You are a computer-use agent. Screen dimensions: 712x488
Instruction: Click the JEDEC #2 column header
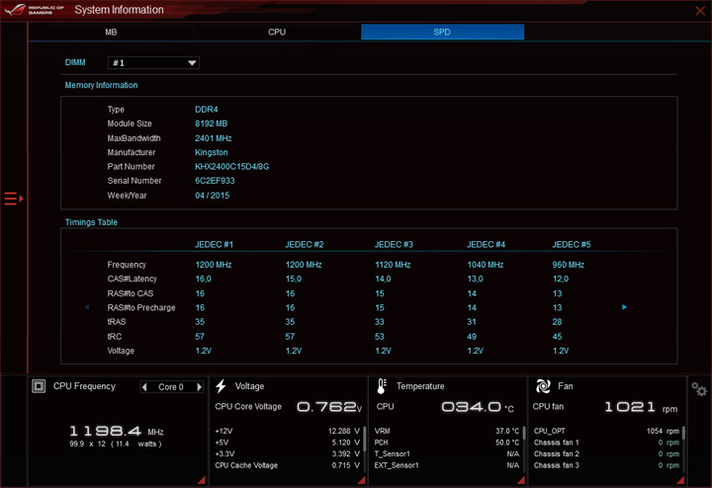(305, 244)
